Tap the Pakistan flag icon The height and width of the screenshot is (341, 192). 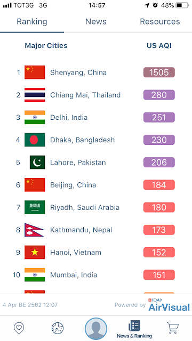pyautogui.click(x=37, y=162)
